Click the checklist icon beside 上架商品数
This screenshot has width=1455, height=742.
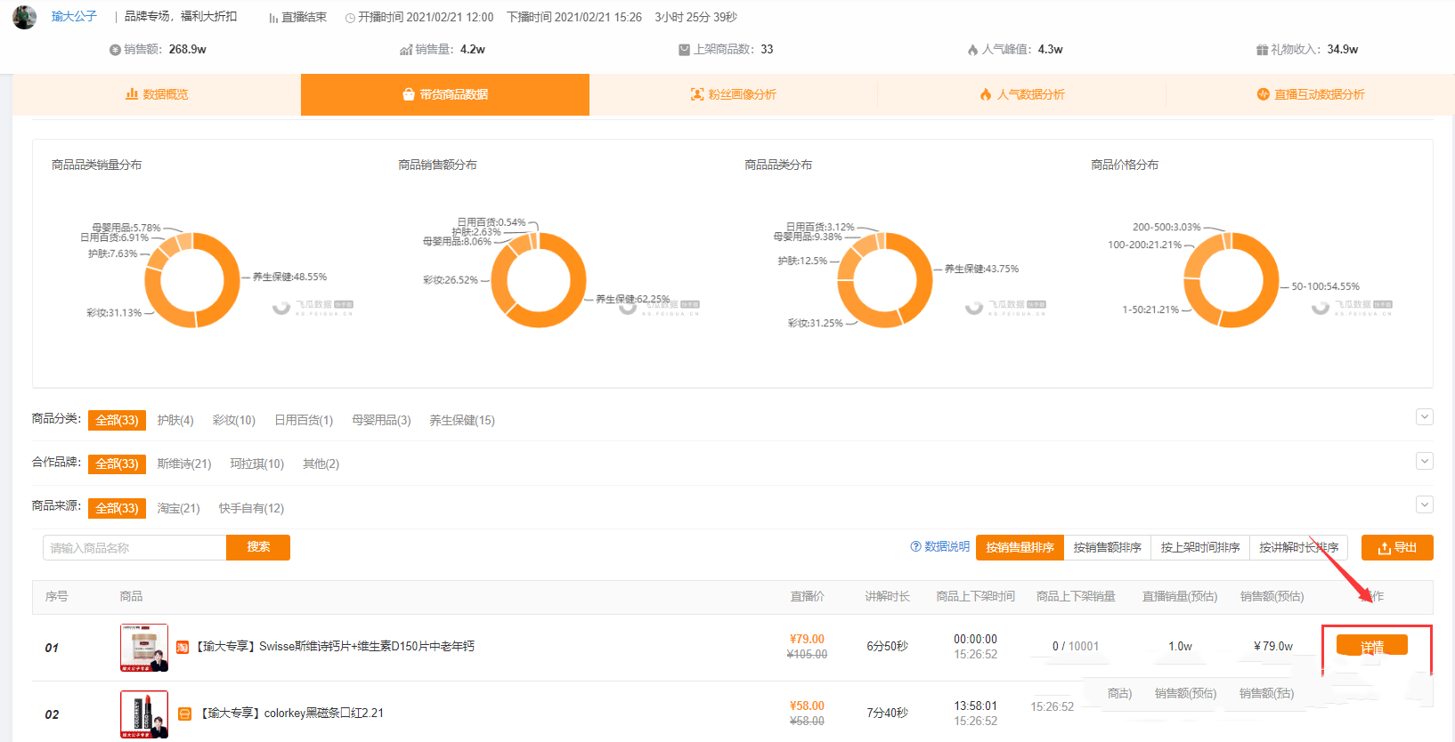[x=684, y=50]
